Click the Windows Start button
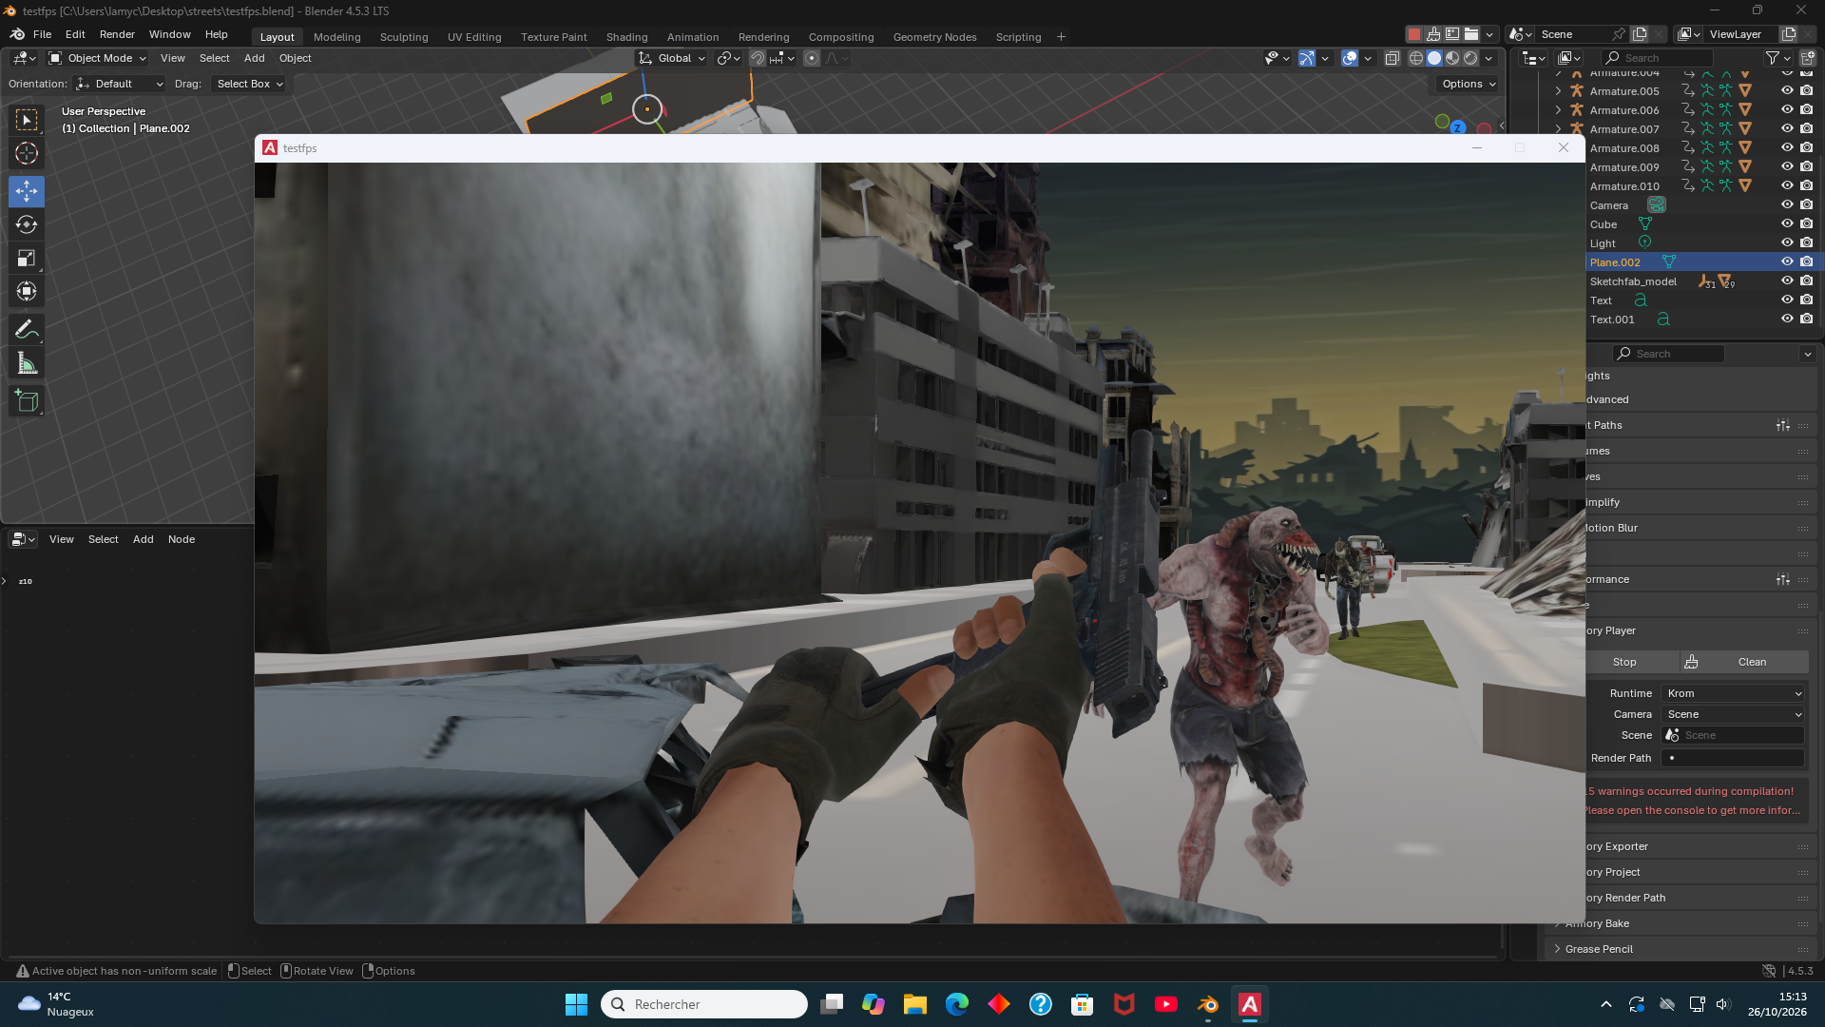The width and height of the screenshot is (1825, 1027). click(576, 1004)
